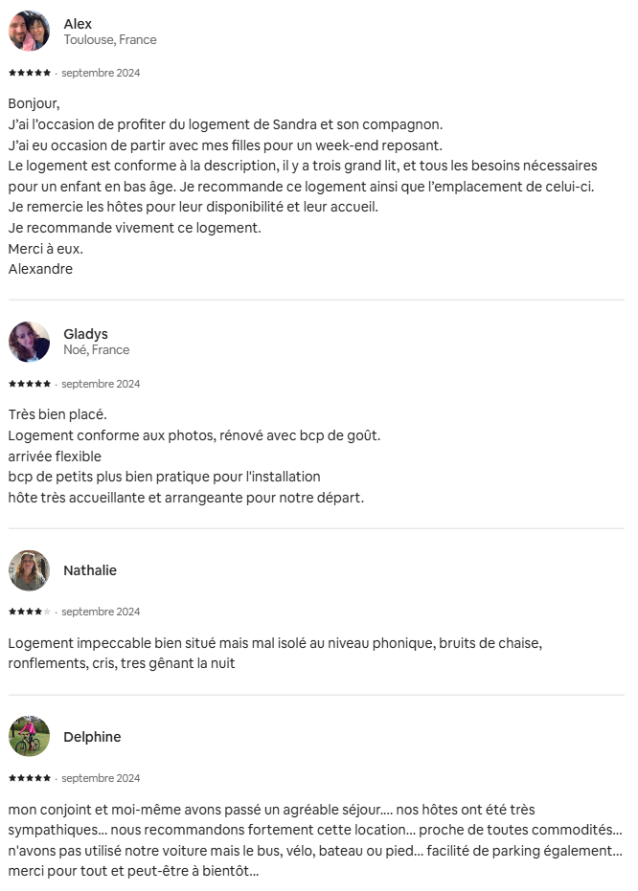The width and height of the screenshot is (638, 891).
Task: Click the reviewer name Gladys
Action: tap(85, 334)
